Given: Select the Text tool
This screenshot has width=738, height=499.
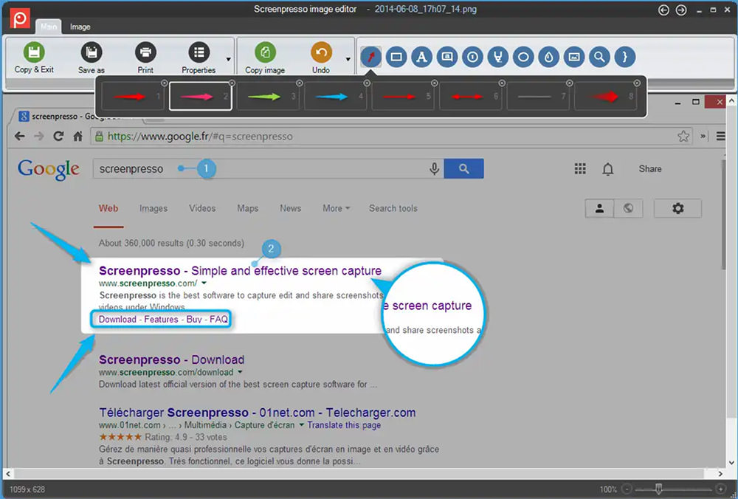Looking at the screenshot, I should tap(421, 56).
